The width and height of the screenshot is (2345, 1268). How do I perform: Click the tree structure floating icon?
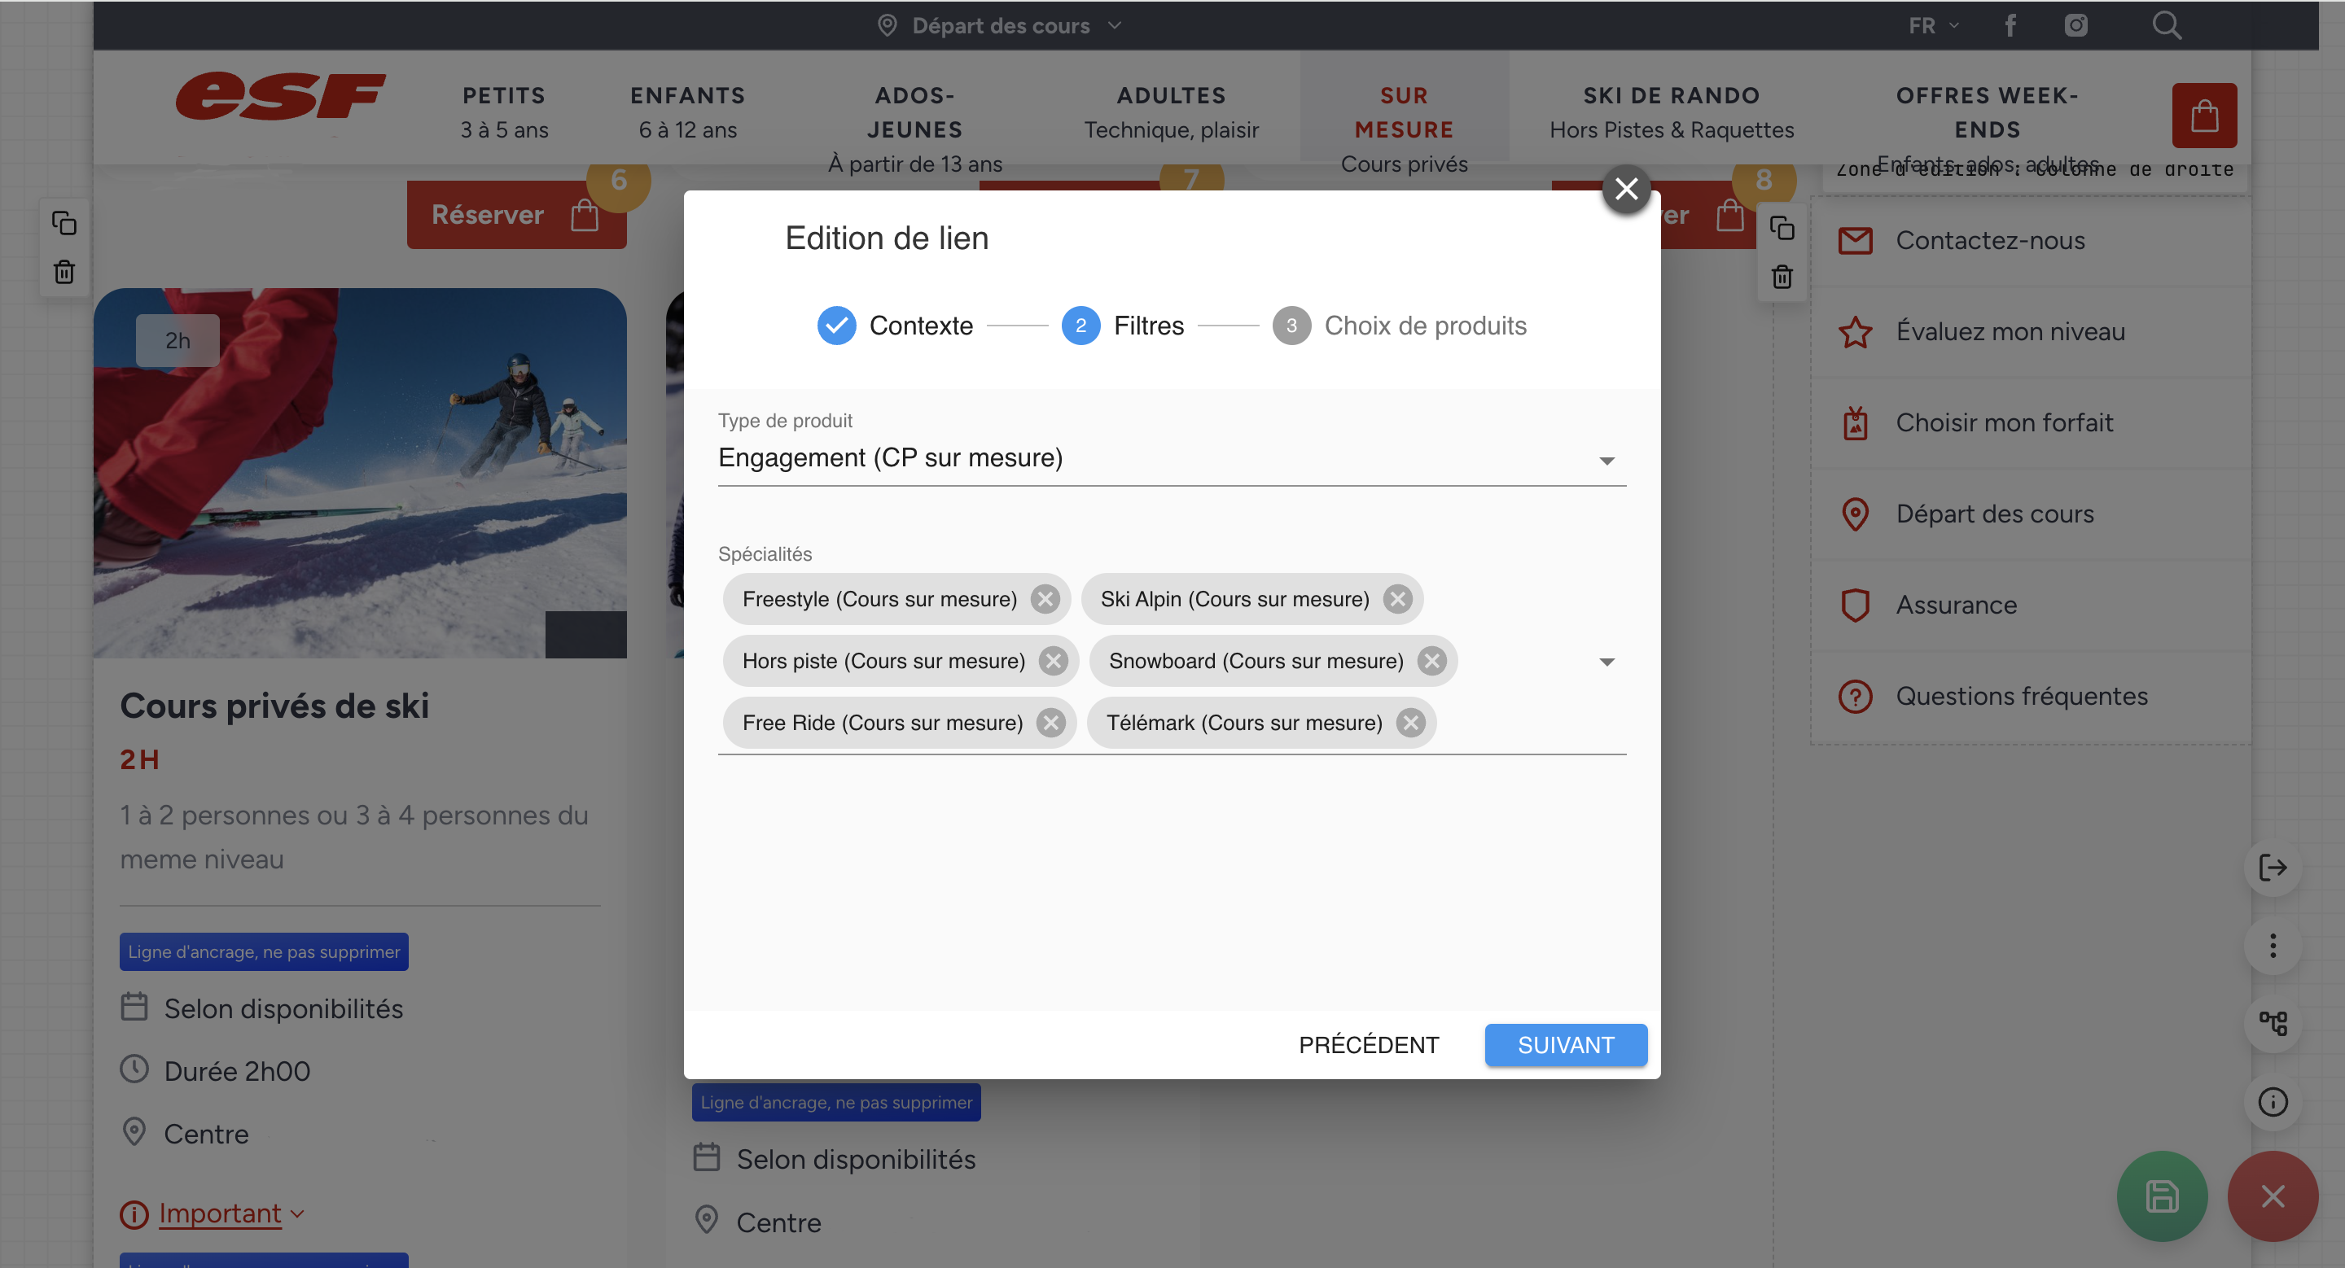pos(2273,1023)
